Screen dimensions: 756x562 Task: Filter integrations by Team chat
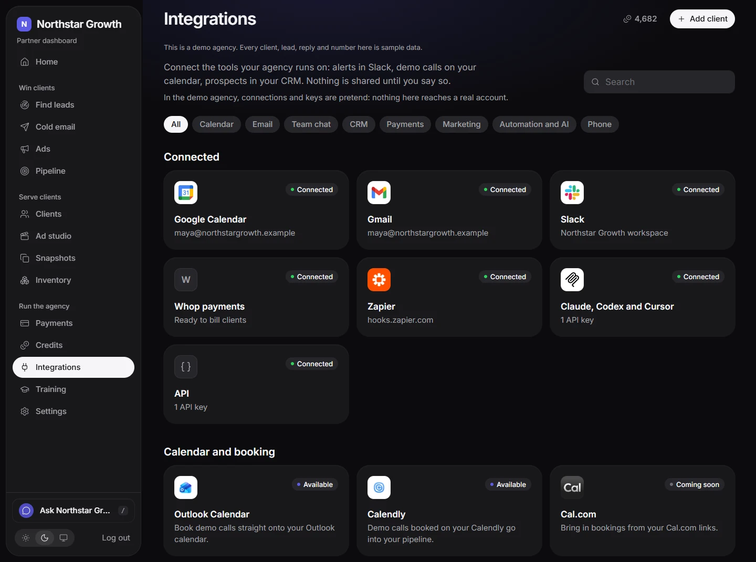point(311,124)
